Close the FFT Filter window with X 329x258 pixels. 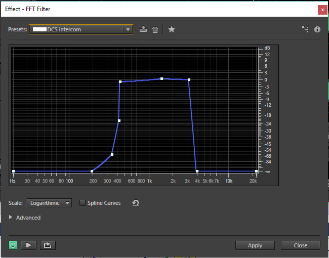322,10
